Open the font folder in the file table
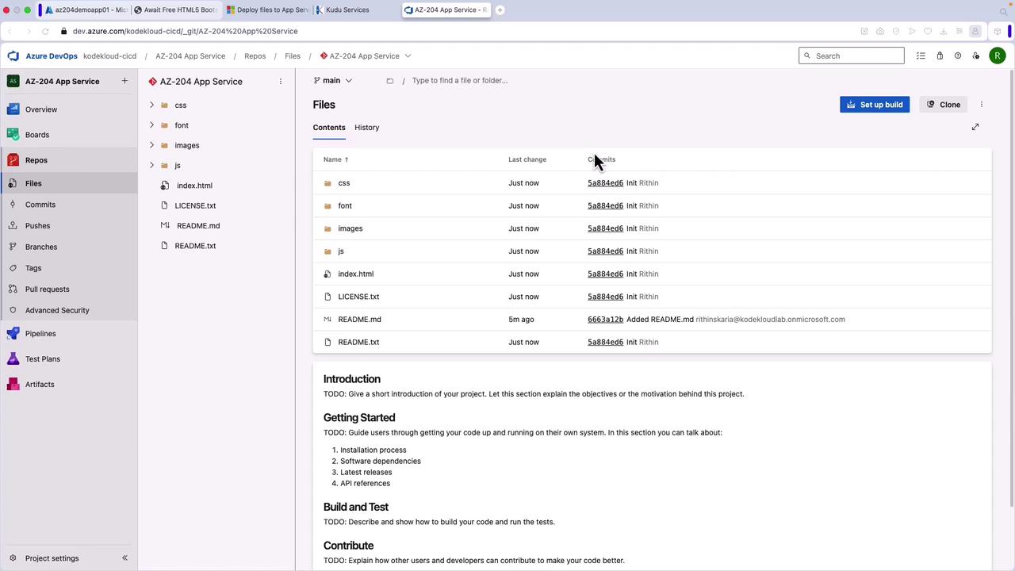Image resolution: width=1015 pixels, height=571 pixels. [345, 206]
